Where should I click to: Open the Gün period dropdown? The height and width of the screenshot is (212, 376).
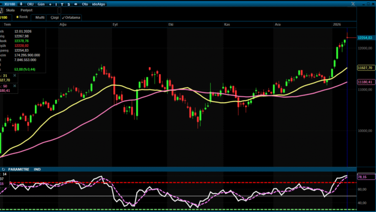(41, 4)
